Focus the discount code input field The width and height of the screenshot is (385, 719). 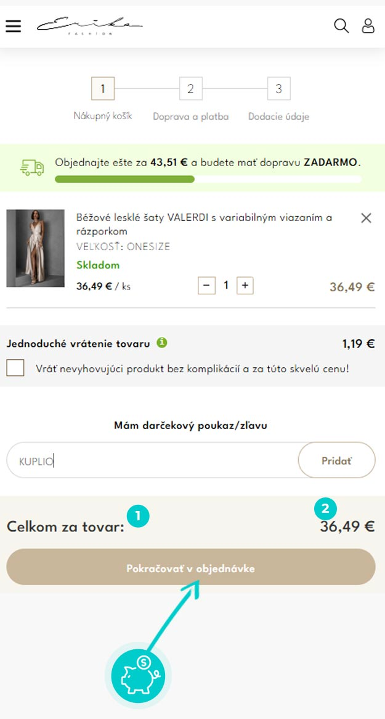pyautogui.click(x=152, y=460)
